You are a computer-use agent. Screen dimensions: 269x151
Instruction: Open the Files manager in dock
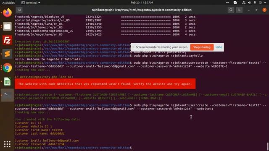[7, 26]
